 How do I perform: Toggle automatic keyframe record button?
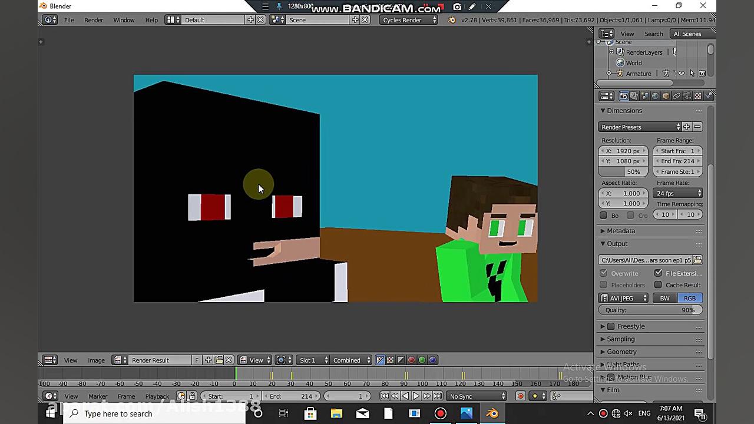[520, 396]
